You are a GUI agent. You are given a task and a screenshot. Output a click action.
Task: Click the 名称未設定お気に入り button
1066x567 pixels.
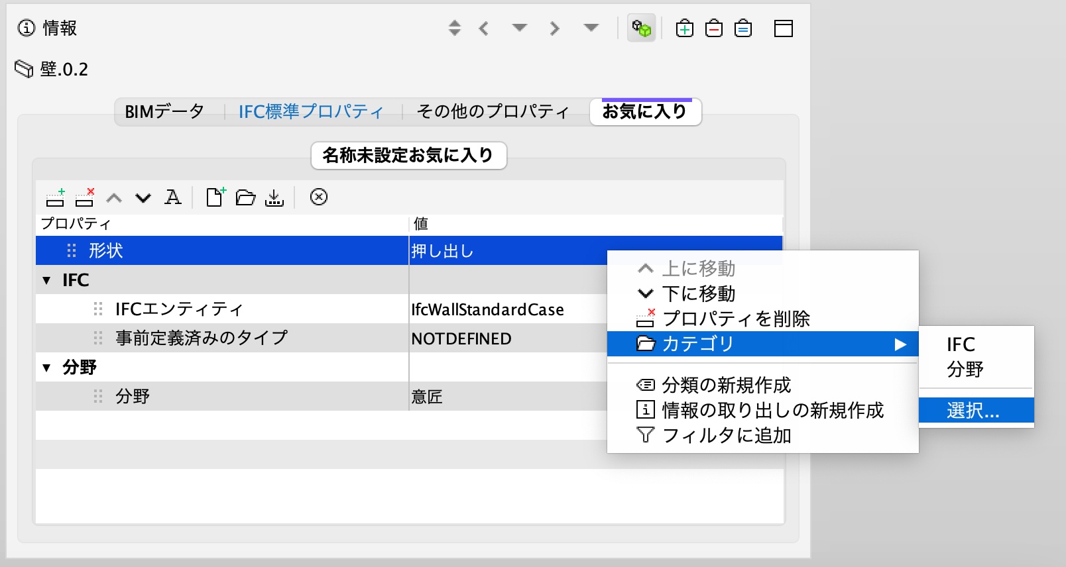coord(408,155)
